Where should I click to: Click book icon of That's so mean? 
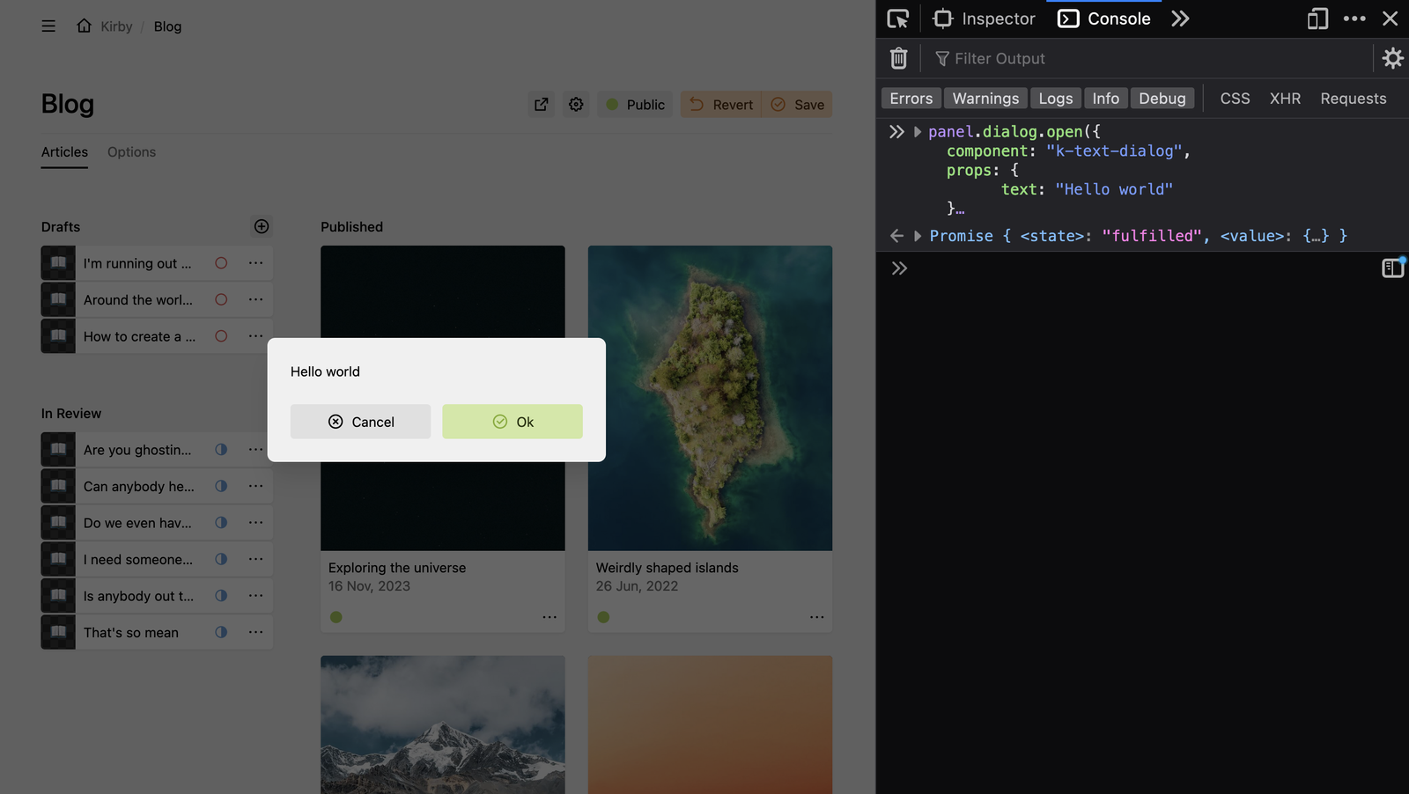click(x=58, y=632)
